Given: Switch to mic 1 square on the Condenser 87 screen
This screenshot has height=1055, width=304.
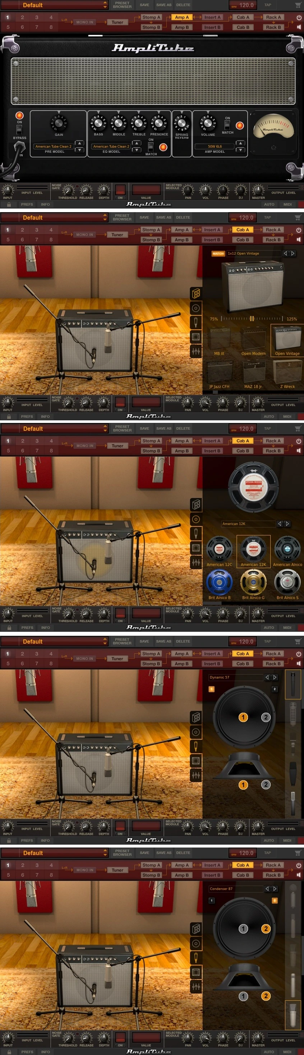Looking at the screenshot, I should [x=212, y=900].
